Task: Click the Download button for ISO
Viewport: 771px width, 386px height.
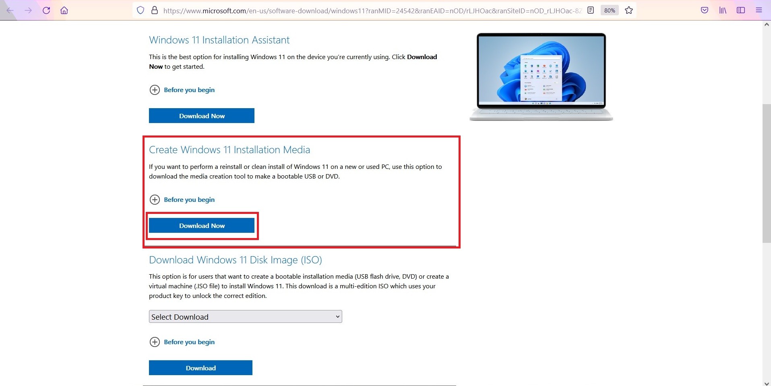Action: (x=201, y=368)
